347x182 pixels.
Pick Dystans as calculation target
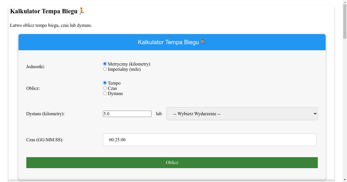point(105,93)
